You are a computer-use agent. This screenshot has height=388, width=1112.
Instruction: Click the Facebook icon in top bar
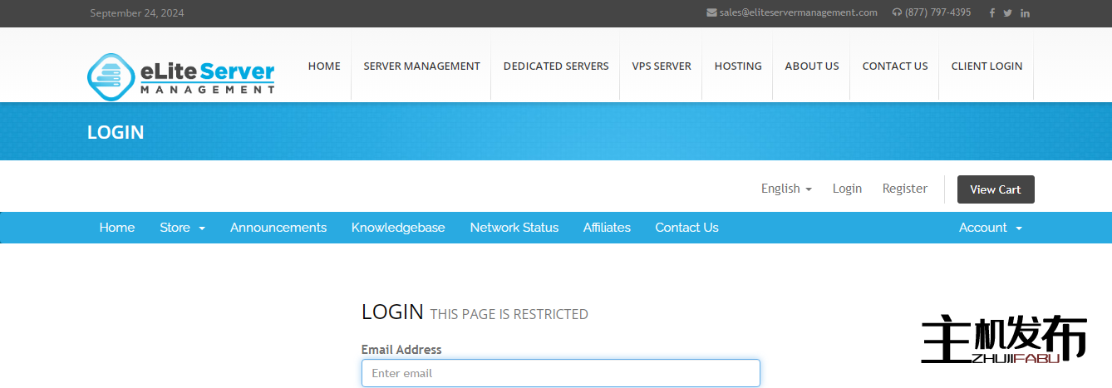tap(991, 13)
